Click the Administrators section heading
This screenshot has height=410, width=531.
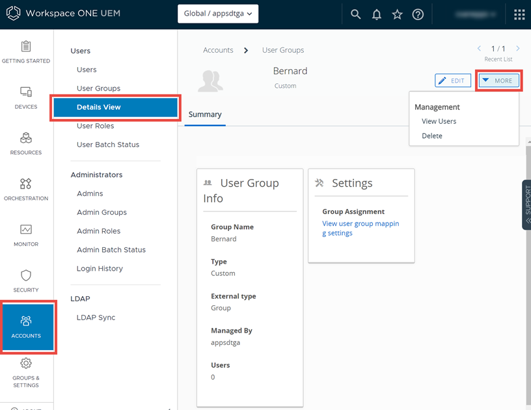click(x=96, y=174)
